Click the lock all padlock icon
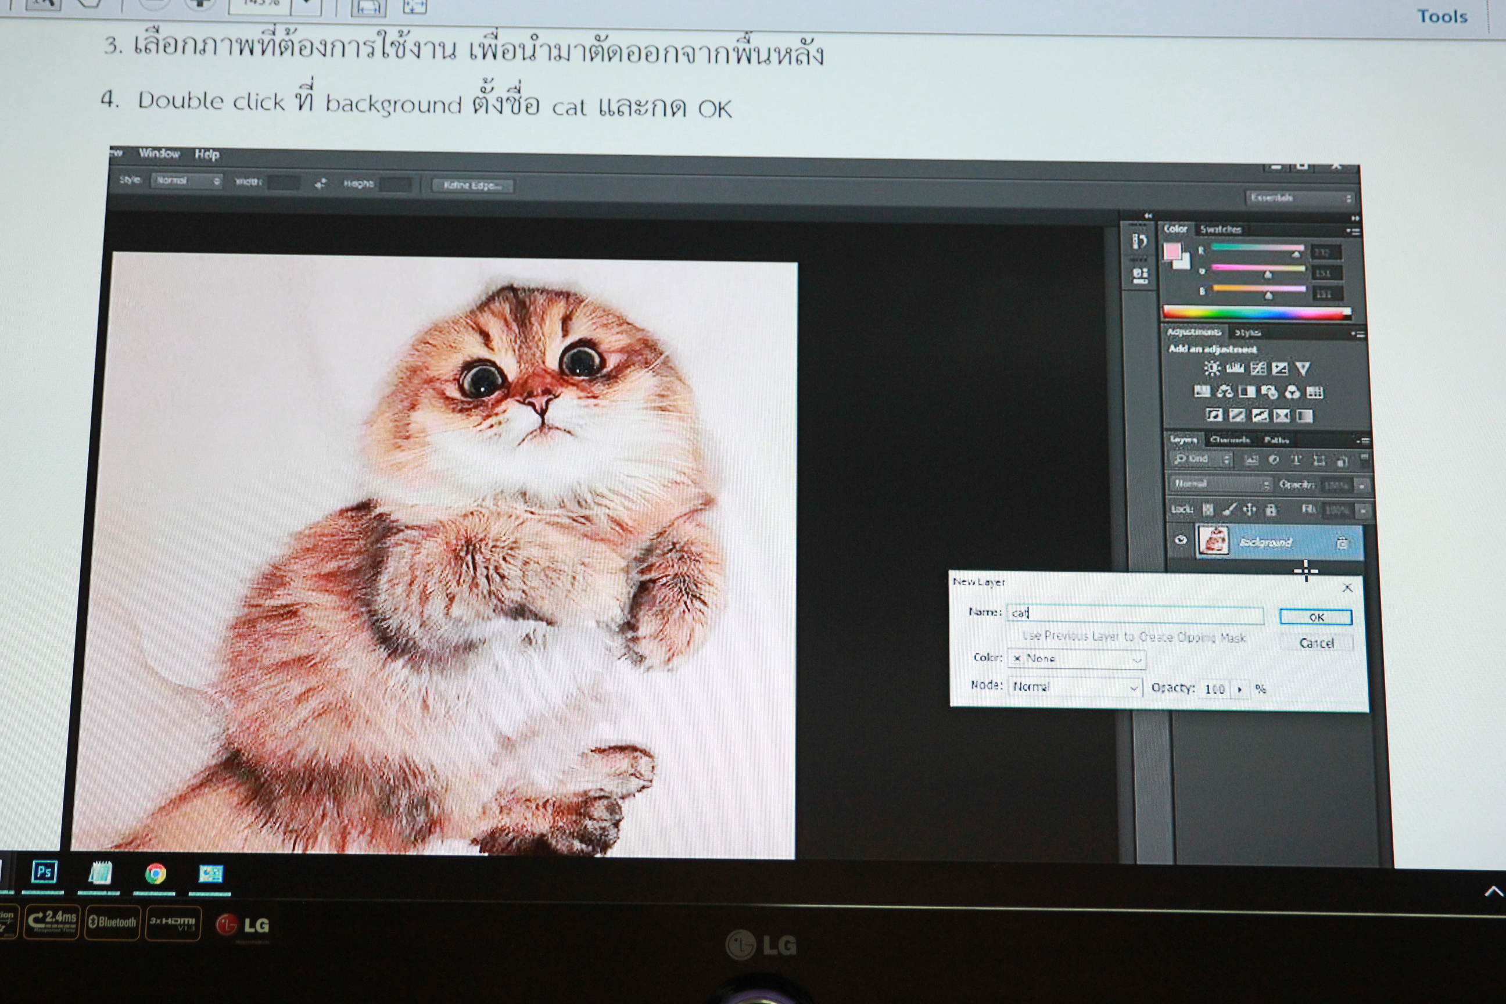The width and height of the screenshot is (1506, 1004). pos(1271,510)
